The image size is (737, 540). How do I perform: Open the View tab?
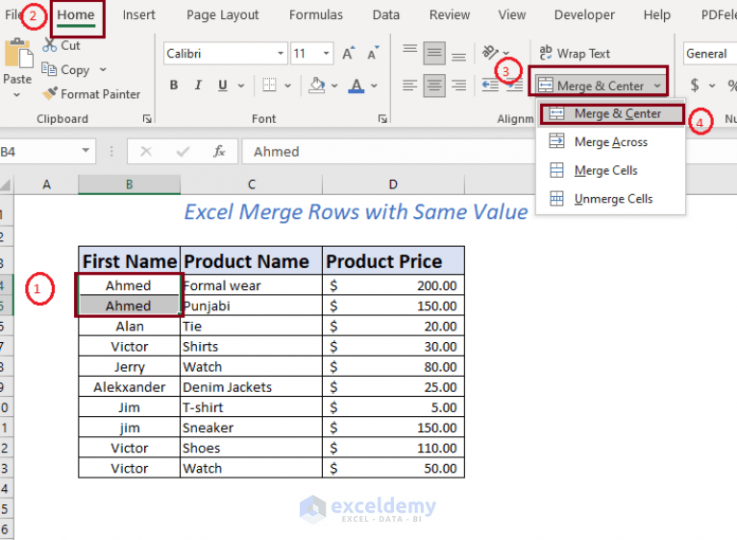[x=512, y=15]
